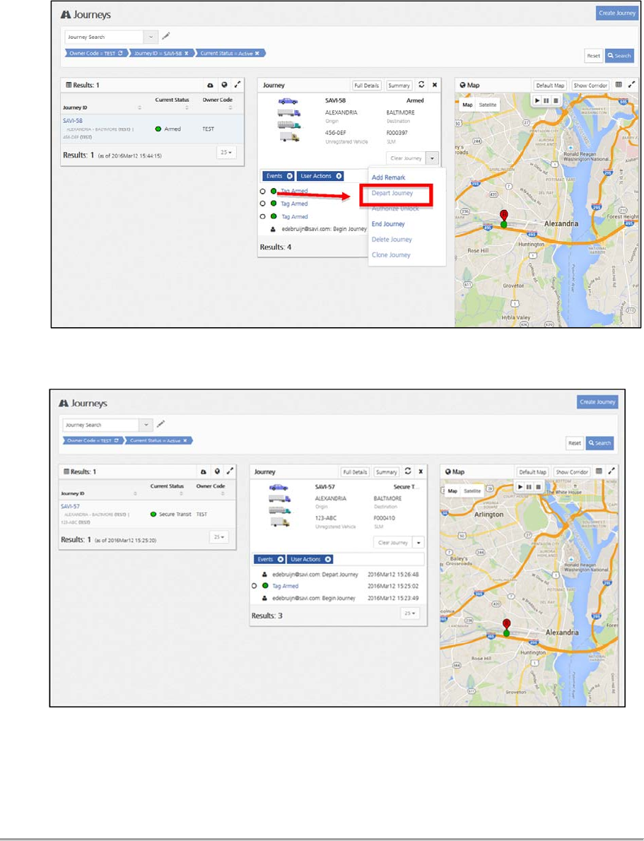
Task: Remove Current Status = Active filter in SAVI-57 screenshot
Action: pos(185,440)
